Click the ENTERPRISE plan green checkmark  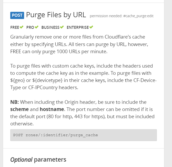[91, 27]
